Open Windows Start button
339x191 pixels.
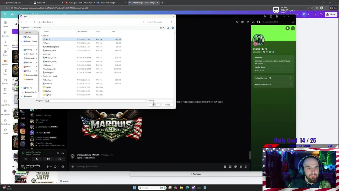coord(134,188)
